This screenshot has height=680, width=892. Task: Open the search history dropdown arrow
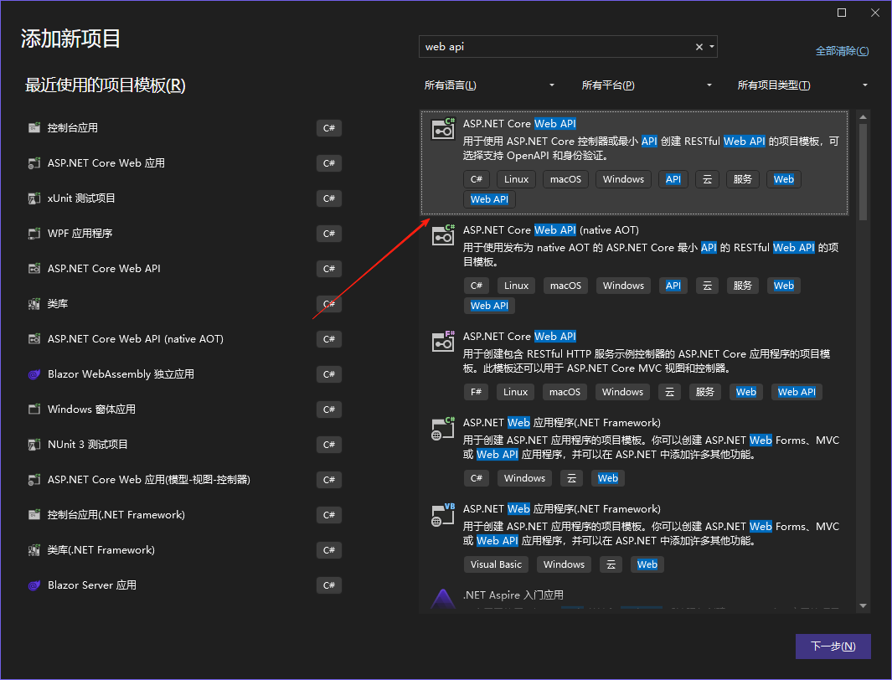pyautogui.click(x=712, y=47)
